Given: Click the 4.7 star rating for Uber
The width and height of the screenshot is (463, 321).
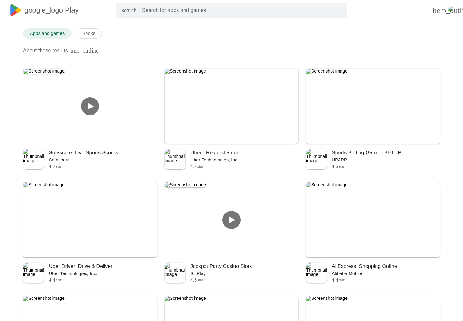Looking at the screenshot, I should [x=197, y=166].
